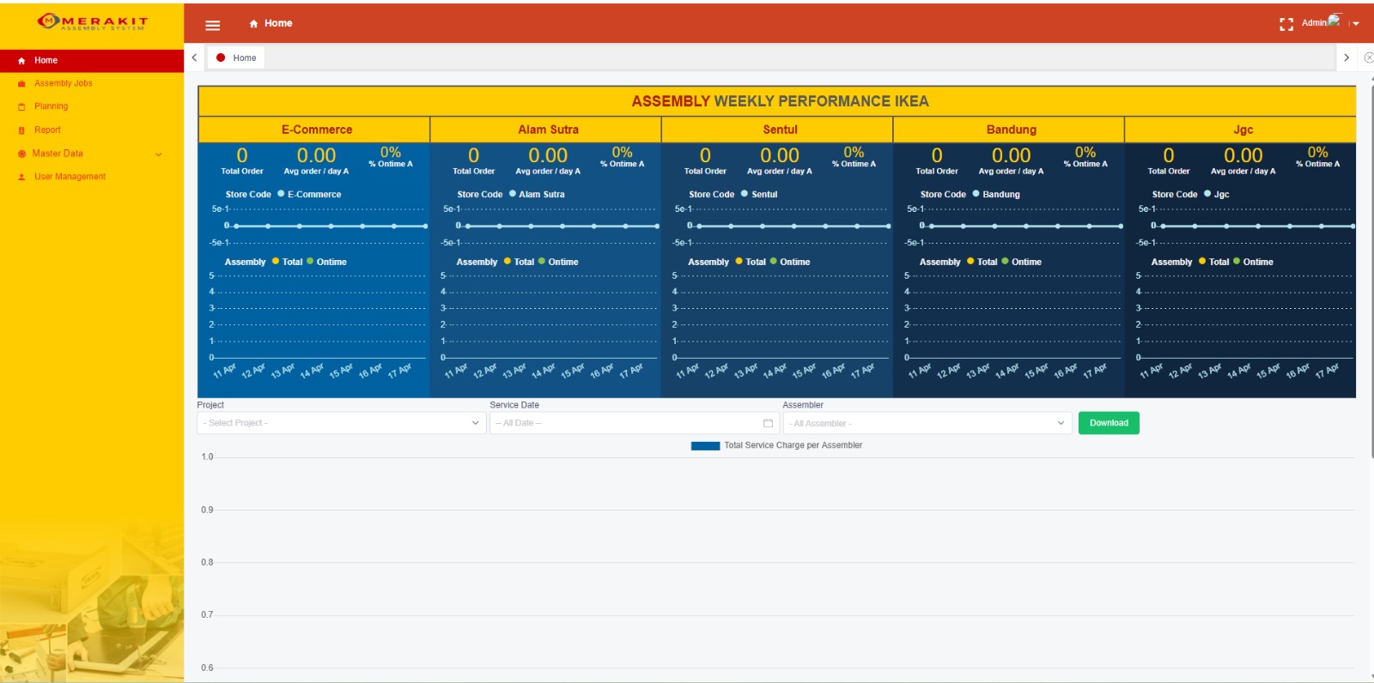
Task: Click the Assembly Jobs sidebar icon
Action: pyautogui.click(x=21, y=84)
